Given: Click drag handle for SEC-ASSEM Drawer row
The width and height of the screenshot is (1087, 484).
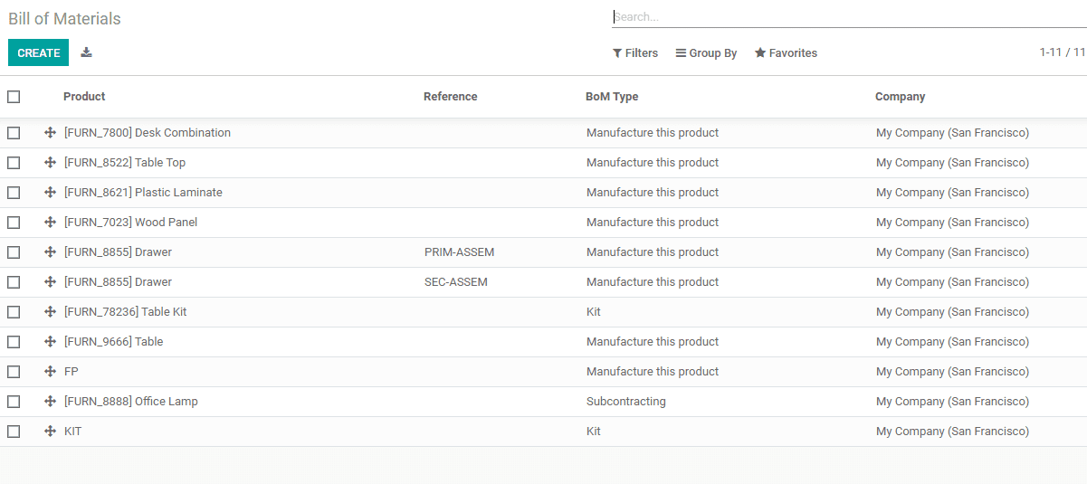Looking at the screenshot, I should pyautogui.click(x=50, y=282).
